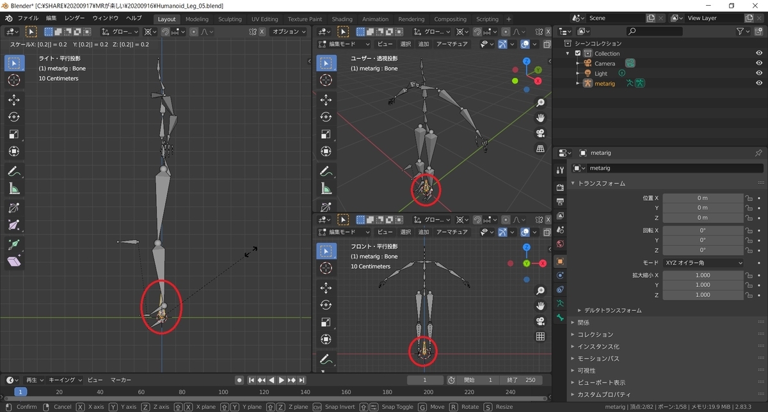This screenshot has width=768, height=412.
Task: Toggle auto keying record button
Action: pos(238,380)
